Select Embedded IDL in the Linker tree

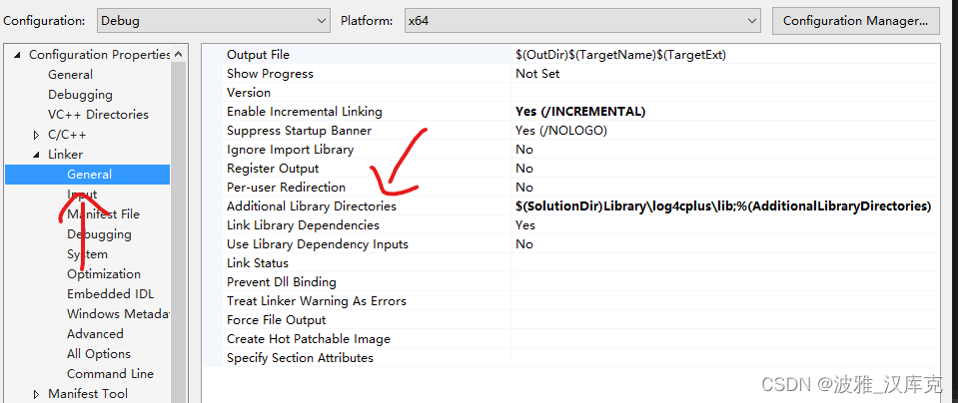[x=110, y=294]
